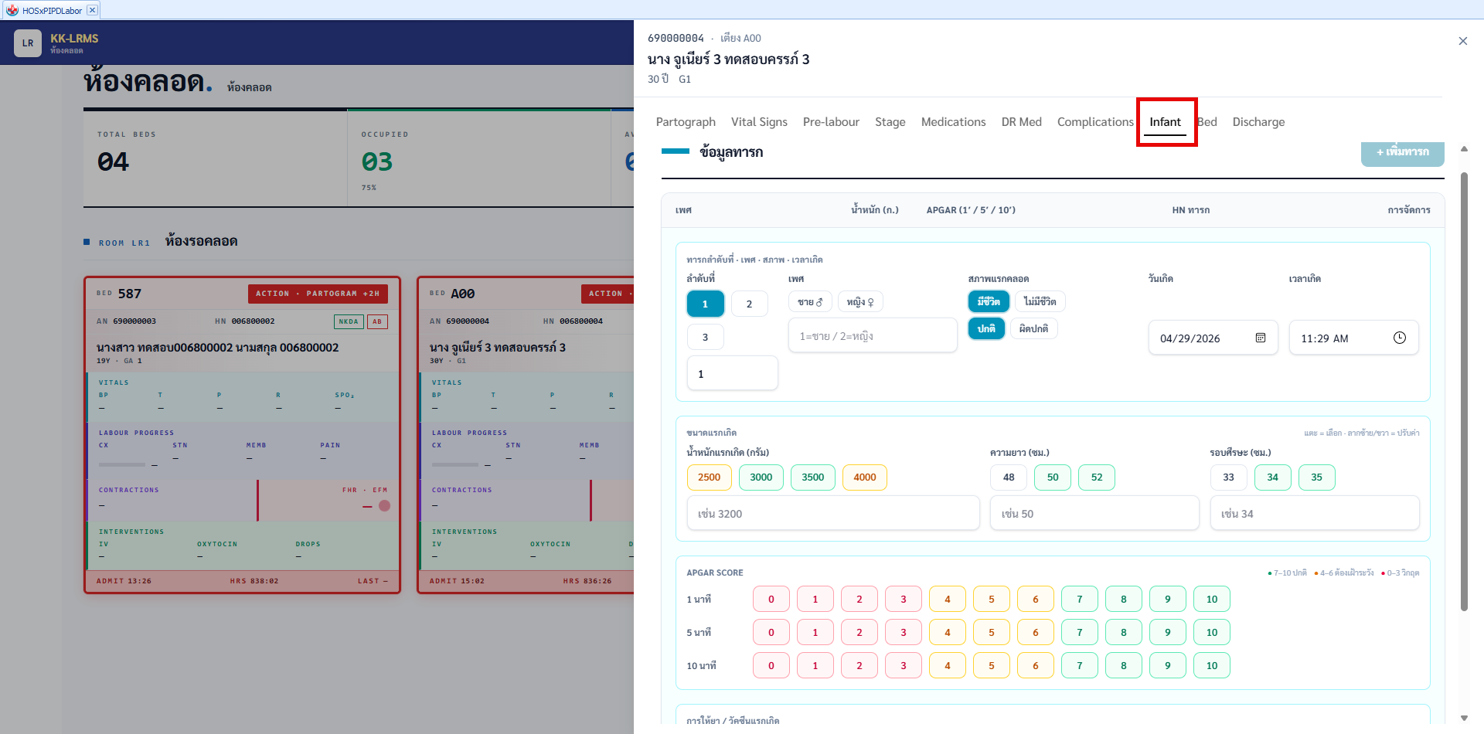Open the Partograph tab

[x=686, y=122]
